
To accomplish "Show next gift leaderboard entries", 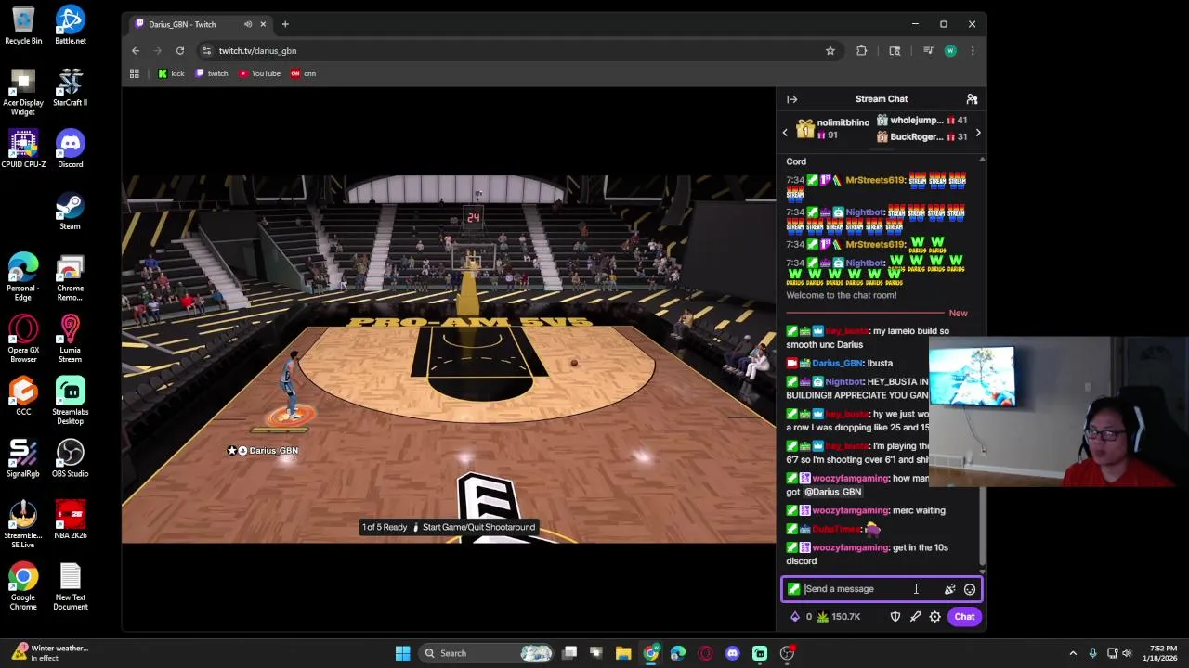I will point(977,133).
